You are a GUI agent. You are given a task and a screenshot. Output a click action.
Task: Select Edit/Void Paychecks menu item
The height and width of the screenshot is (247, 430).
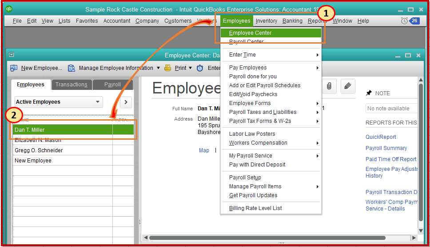253,94
